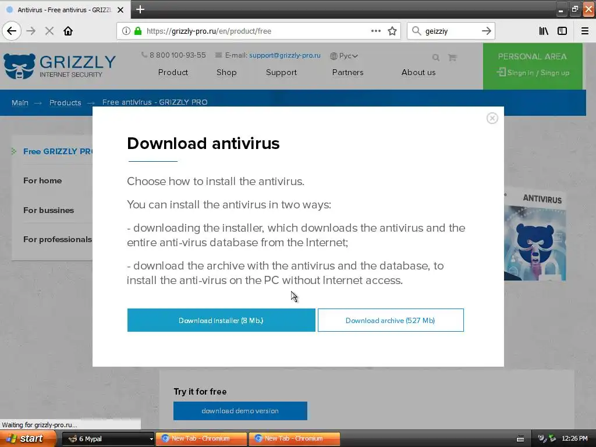The image size is (596, 447).
Task: Click the site search magnifier icon
Action: [x=436, y=58]
